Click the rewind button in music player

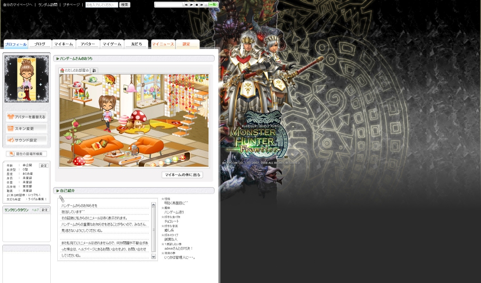[186, 5]
